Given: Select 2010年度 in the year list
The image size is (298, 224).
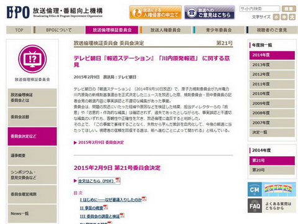Looking at the screenshot, I should point(272,94).
